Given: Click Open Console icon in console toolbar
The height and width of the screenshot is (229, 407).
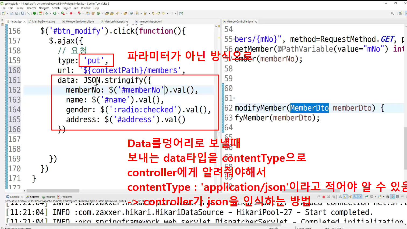Looking at the screenshot, I should 380,197.
